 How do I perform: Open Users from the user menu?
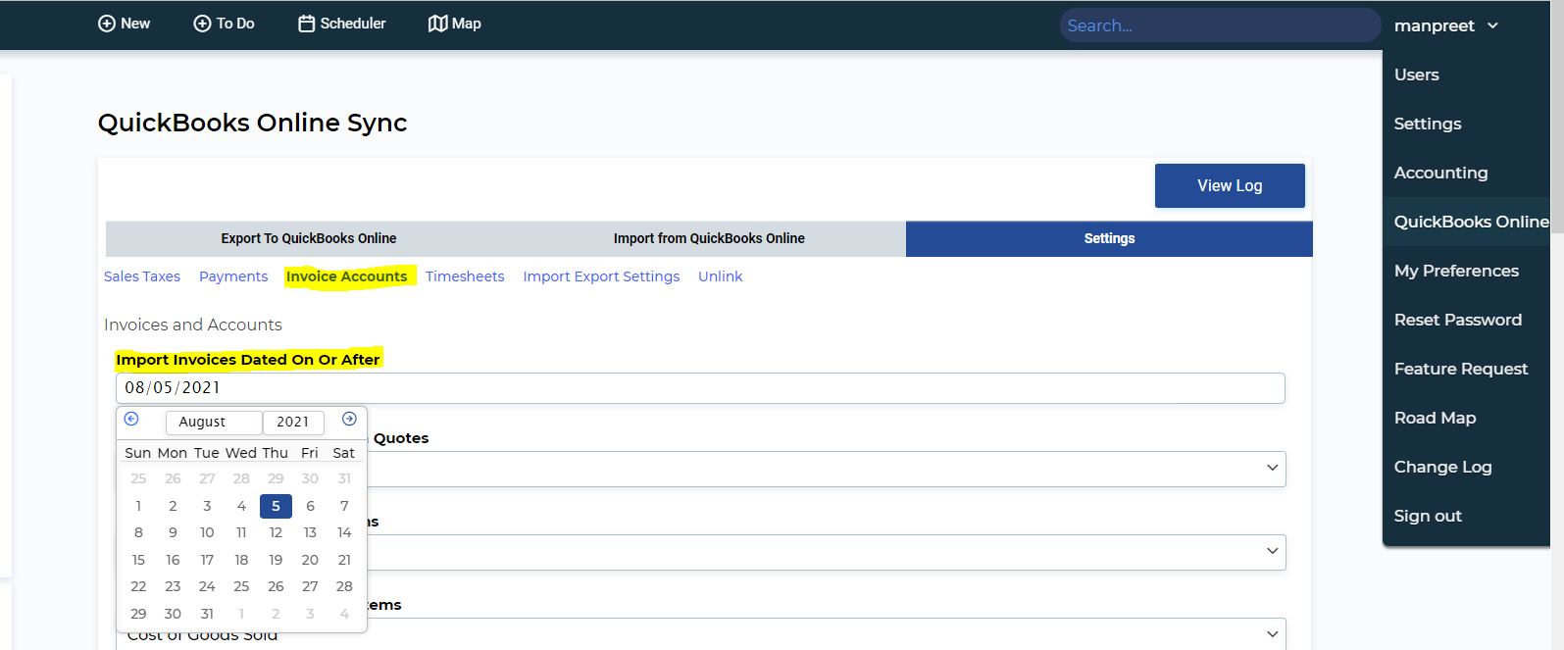tap(1416, 75)
